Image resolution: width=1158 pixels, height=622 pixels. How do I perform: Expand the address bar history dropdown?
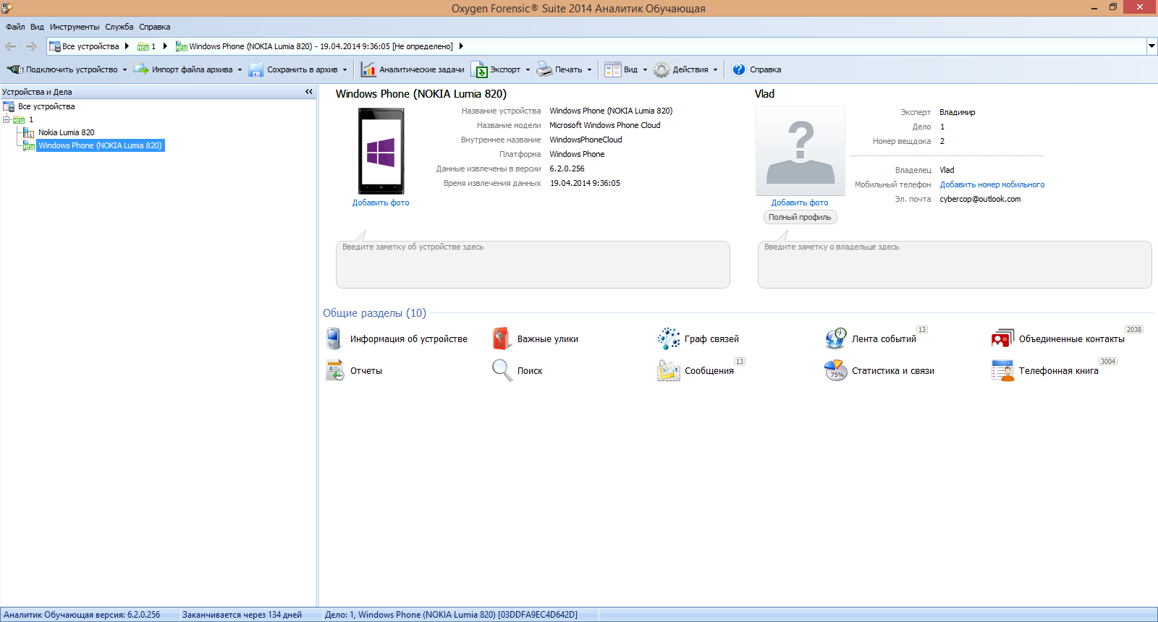(1151, 46)
